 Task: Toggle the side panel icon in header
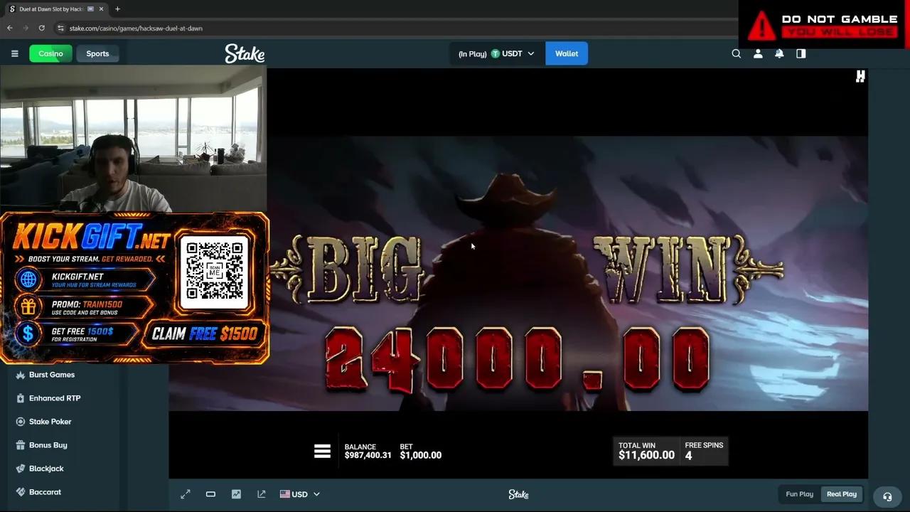[801, 53]
